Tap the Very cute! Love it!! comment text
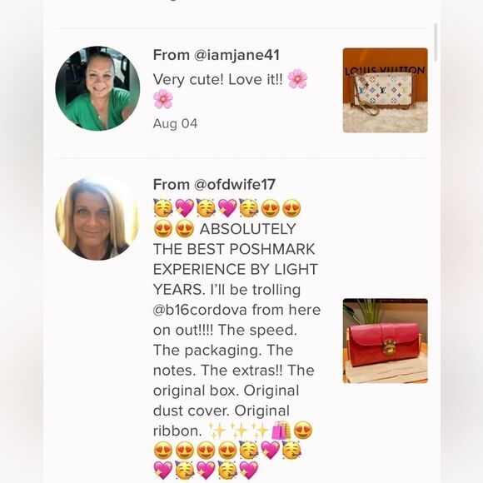Image resolution: width=483 pixels, height=483 pixels. (218, 80)
